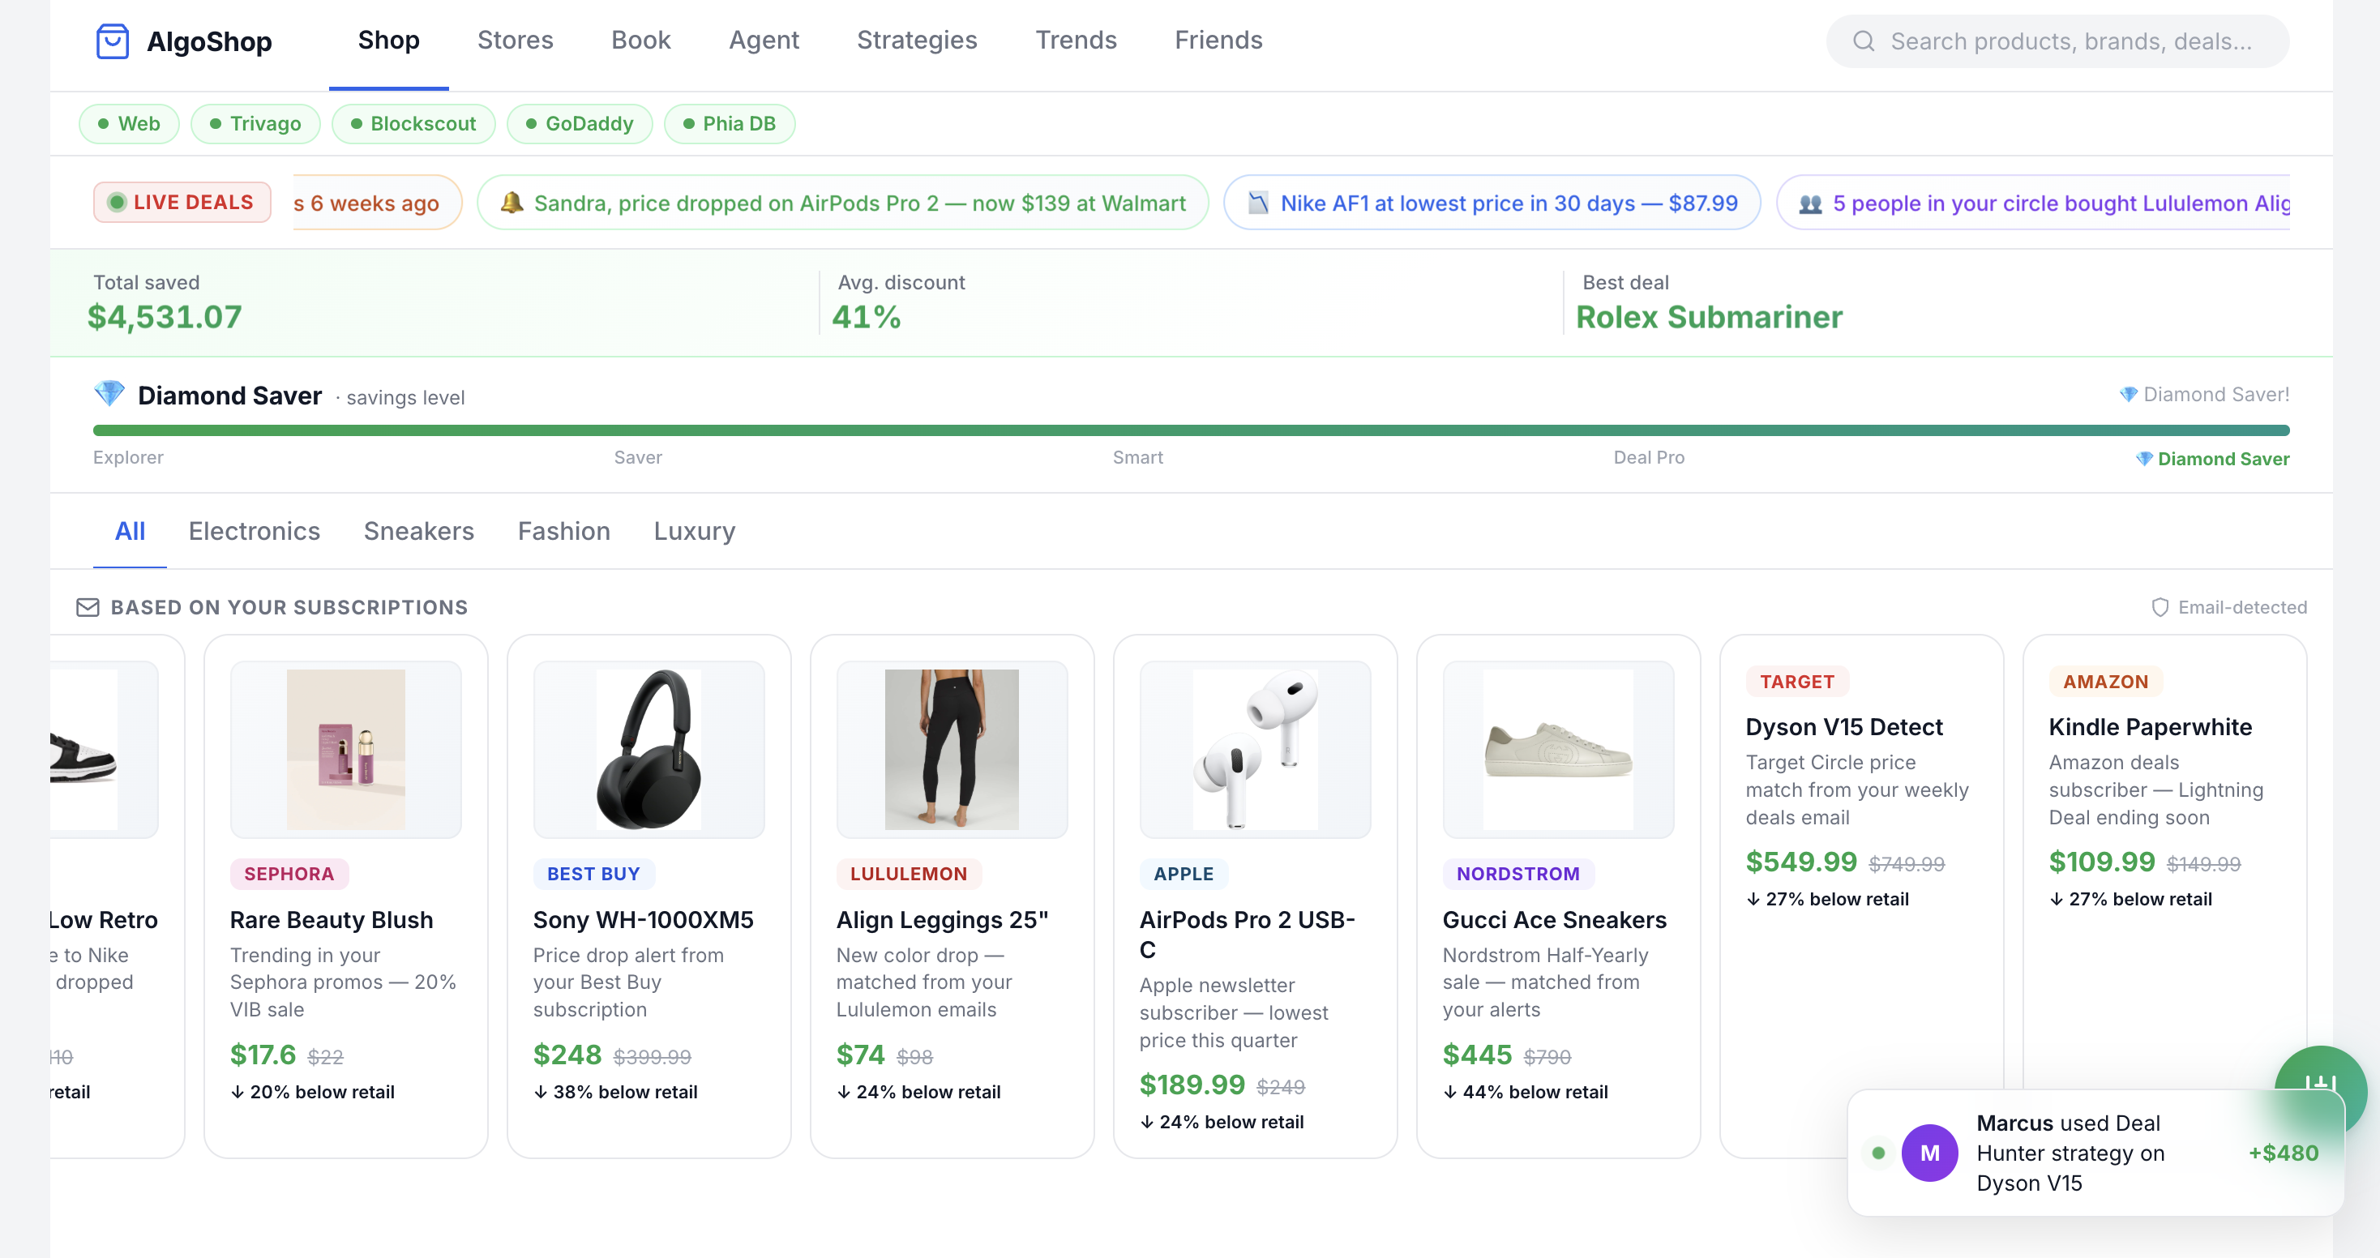Click the AlgoShop shopping bag logo

112,41
